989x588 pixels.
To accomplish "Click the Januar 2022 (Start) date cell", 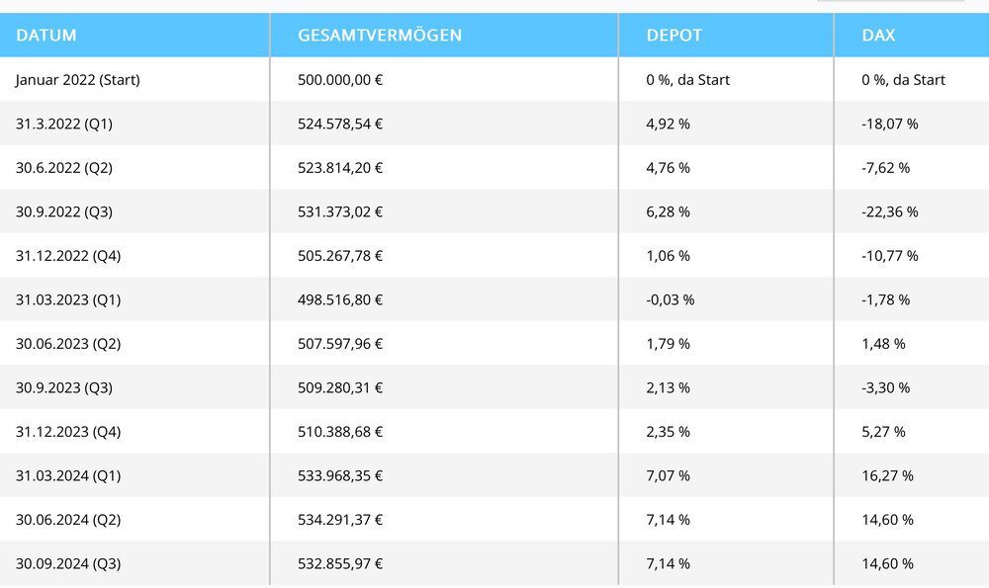I will (x=77, y=80).
